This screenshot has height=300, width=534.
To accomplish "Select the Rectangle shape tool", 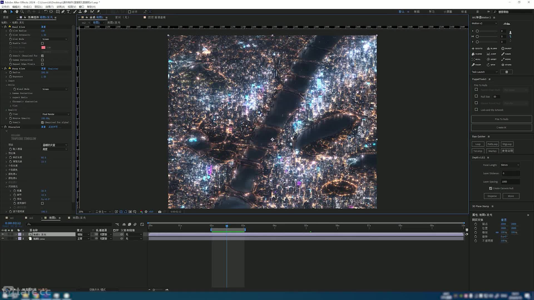I will pyautogui.click(x=58, y=12).
